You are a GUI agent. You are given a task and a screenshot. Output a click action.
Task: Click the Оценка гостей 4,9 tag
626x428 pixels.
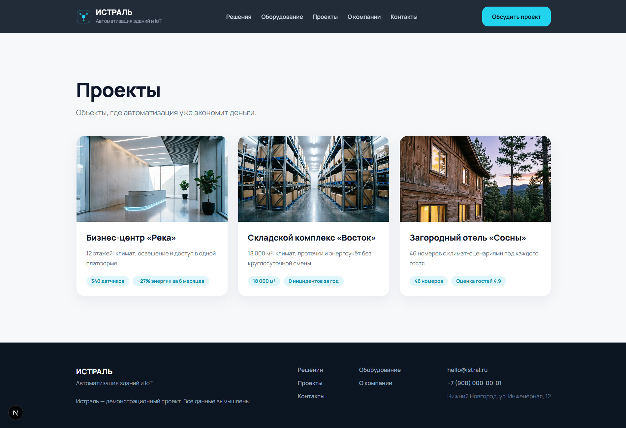click(x=479, y=281)
